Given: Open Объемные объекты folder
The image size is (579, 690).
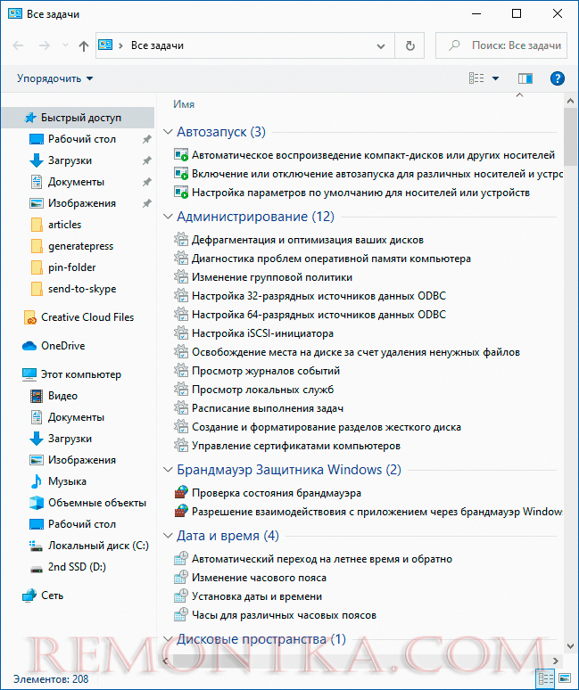Looking at the screenshot, I should coord(97,503).
